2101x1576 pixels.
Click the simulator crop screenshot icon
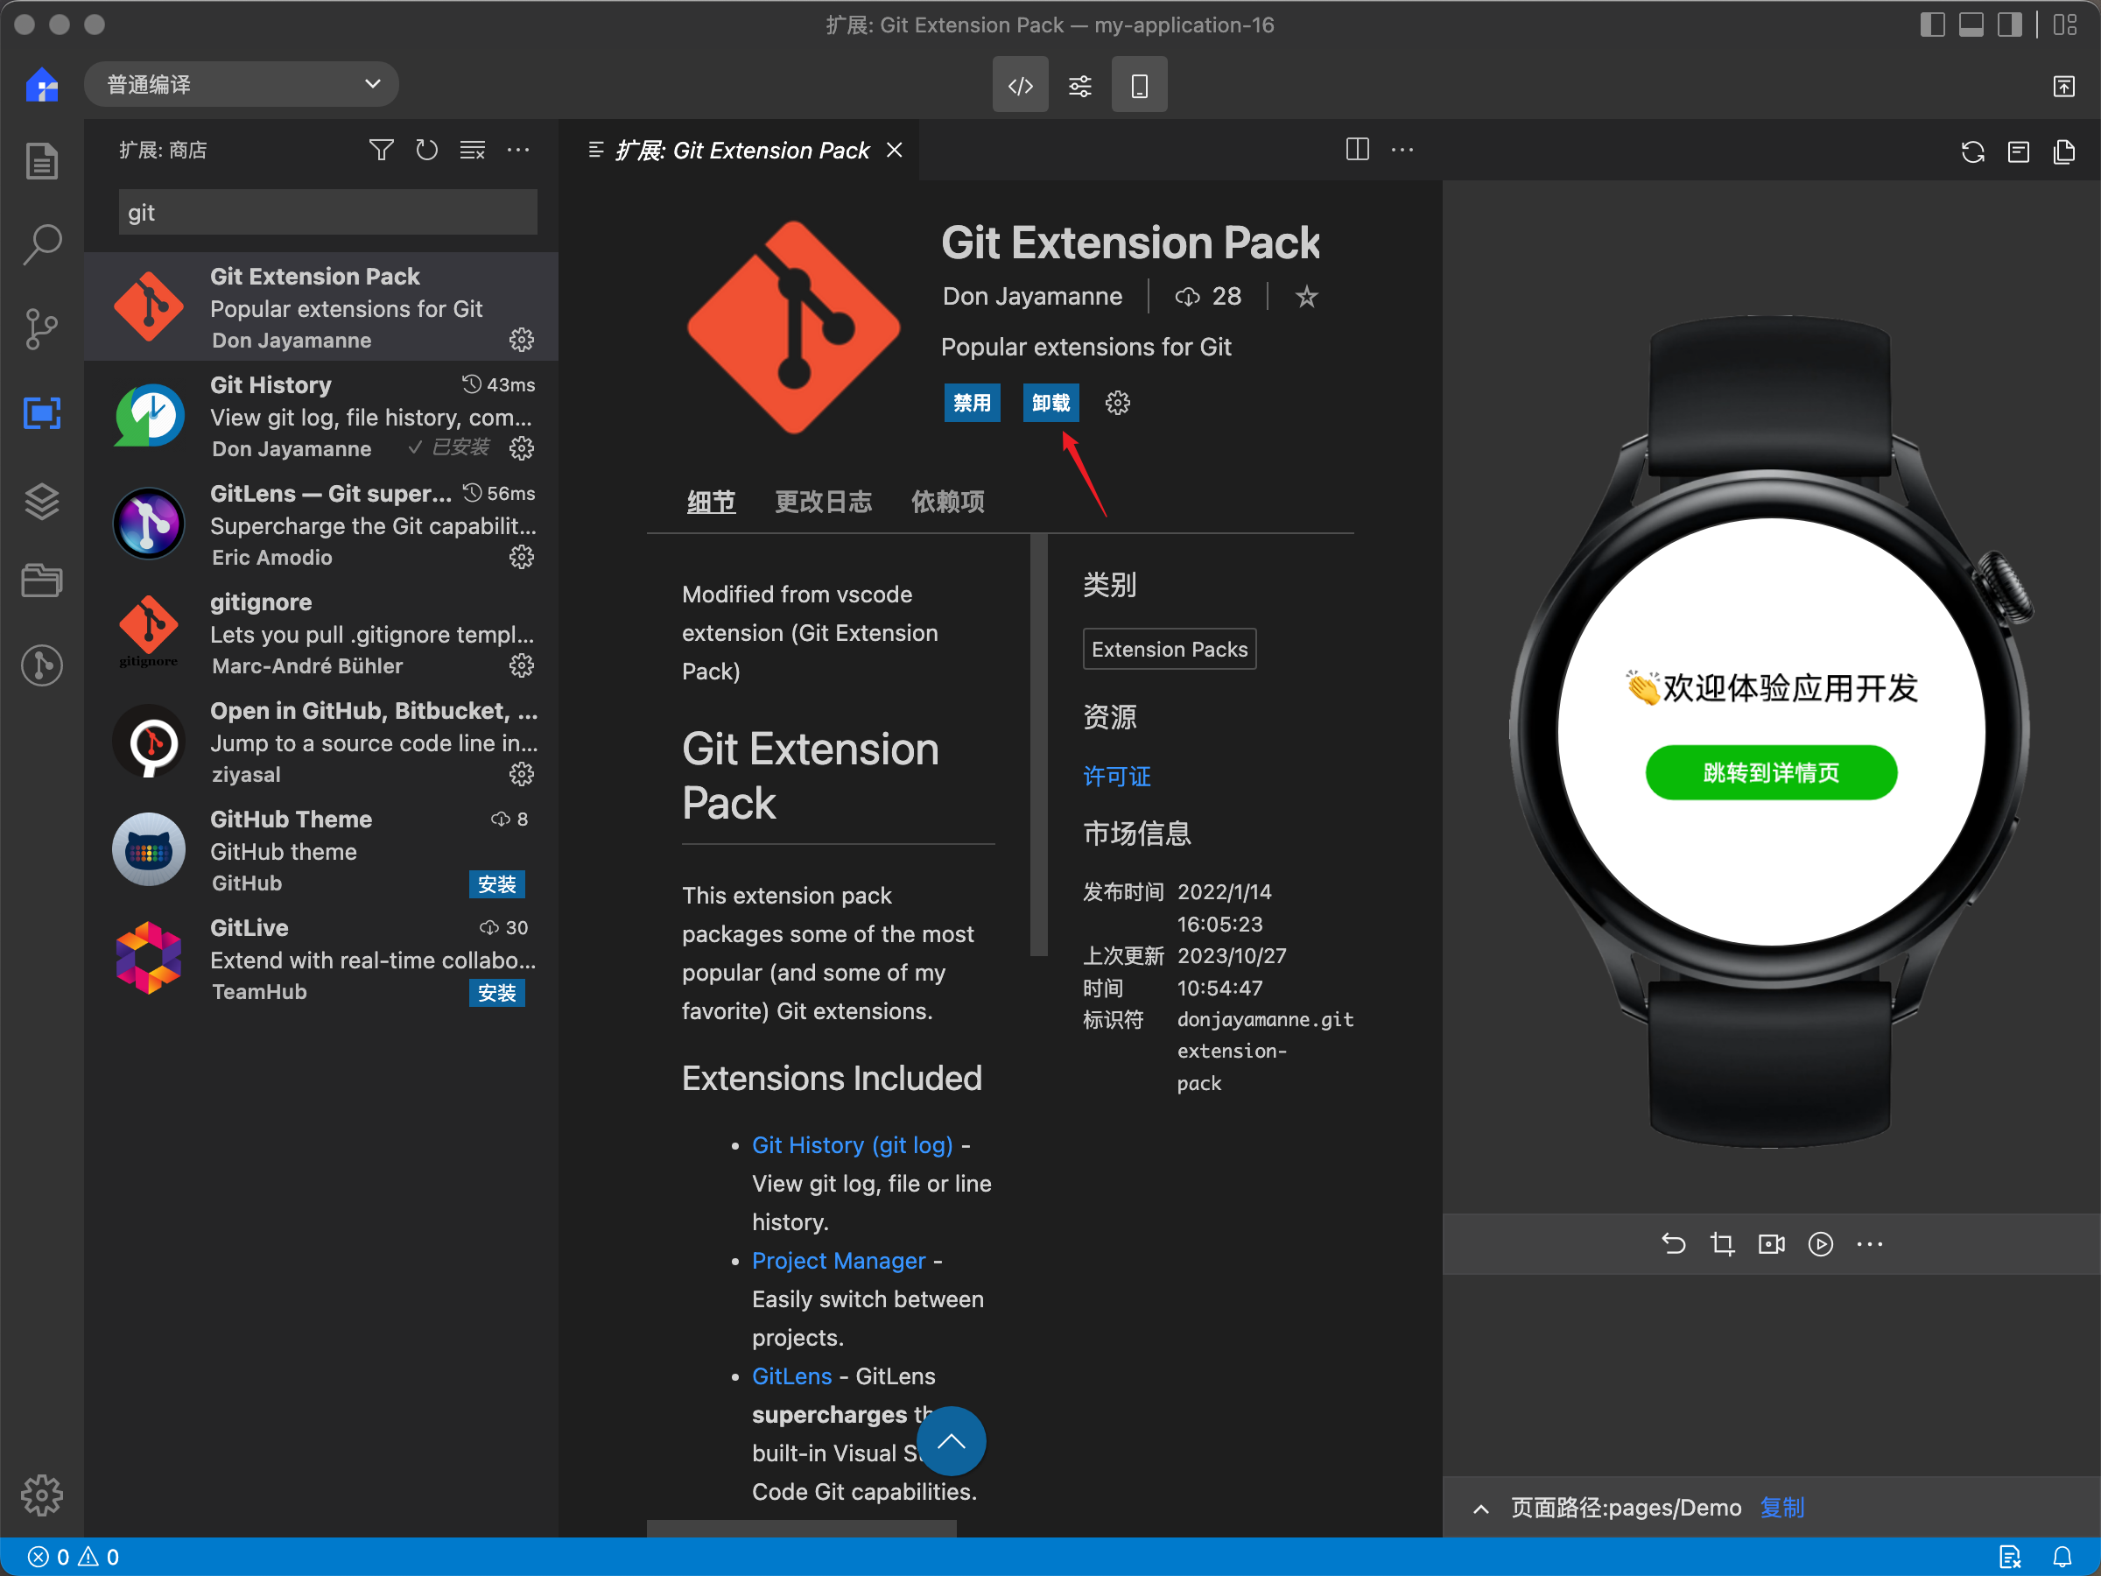1722,1243
